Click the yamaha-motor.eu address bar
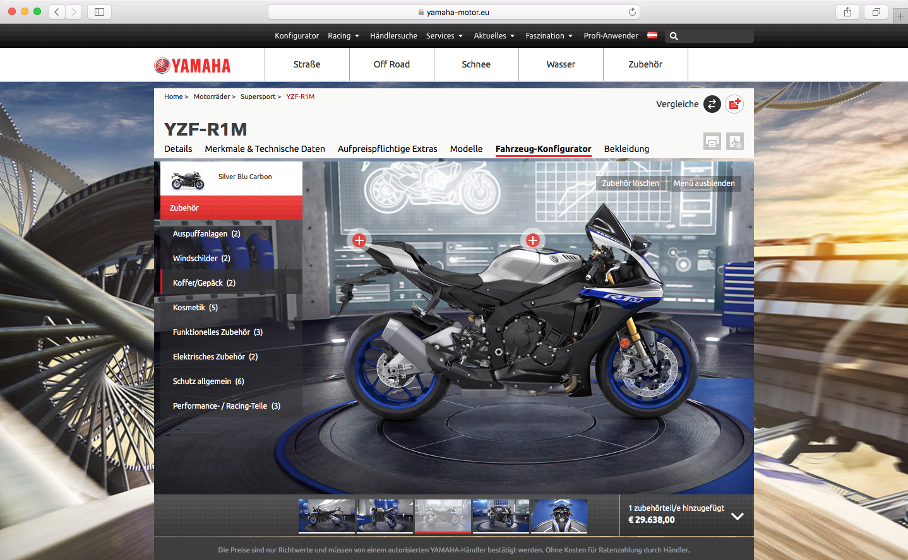This screenshot has height=560, width=908. pyautogui.click(x=454, y=12)
